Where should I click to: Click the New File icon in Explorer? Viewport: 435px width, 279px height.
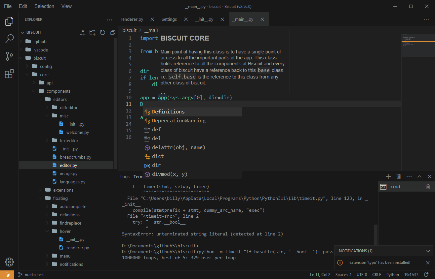[x=82, y=32]
